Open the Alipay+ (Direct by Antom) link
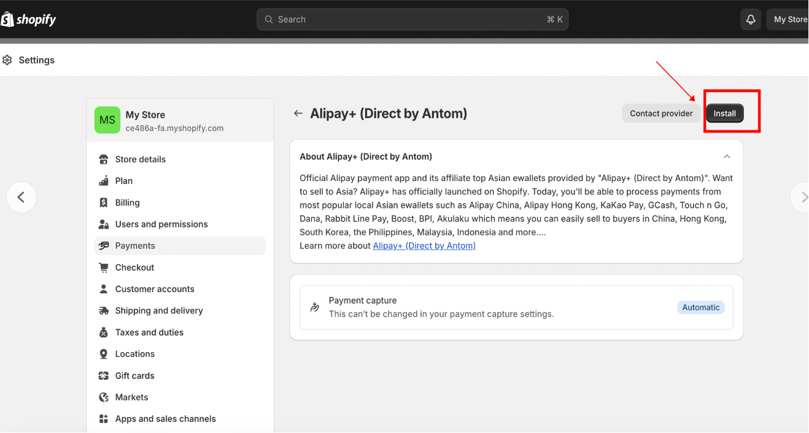This screenshot has height=433, width=809. (424, 246)
